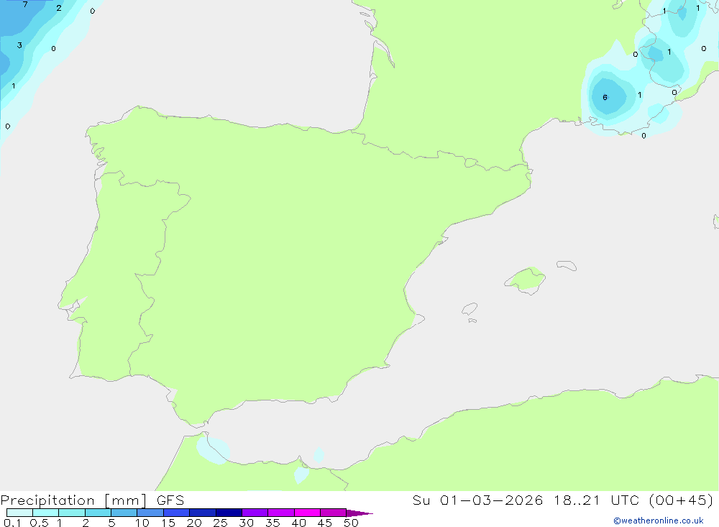This screenshot has height=527, width=719.
Task: Select the 15–20 mm legend swatch
Action: point(177,513)
